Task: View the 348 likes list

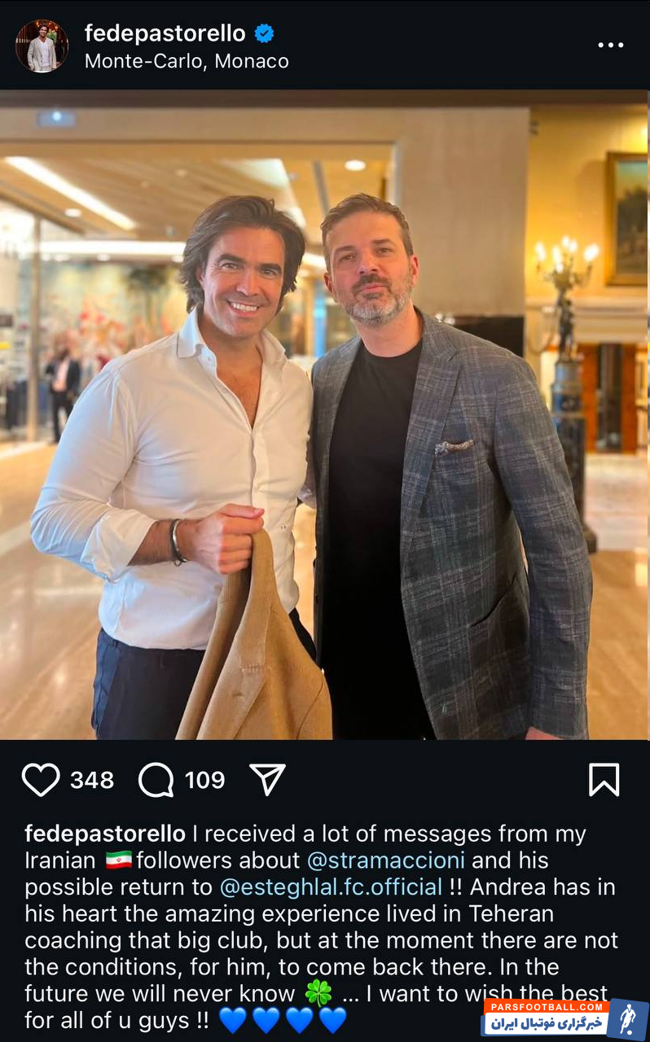Action: pyautogui.click(x=92, y=780)
